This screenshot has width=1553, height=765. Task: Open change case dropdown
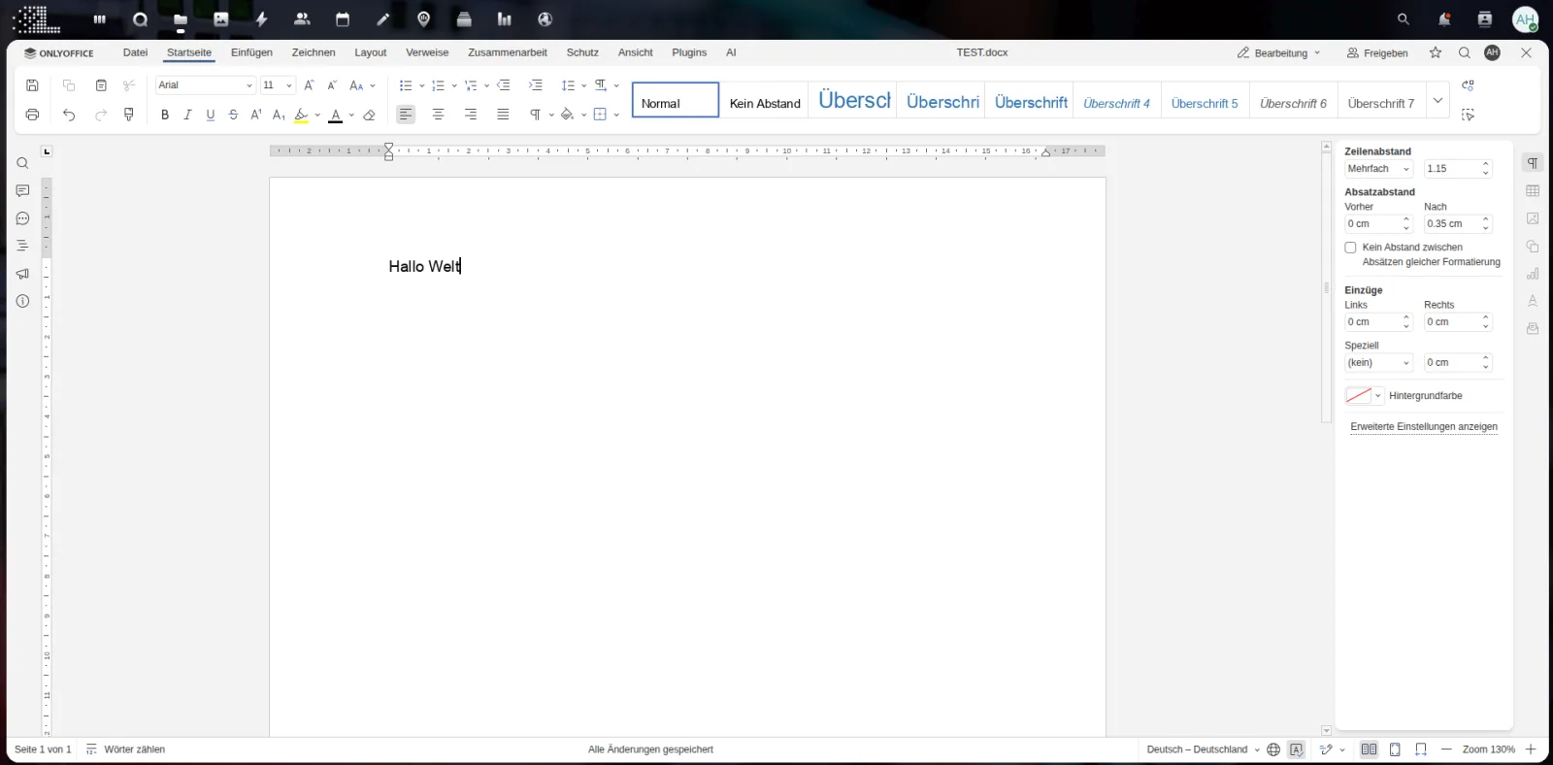coord(362,85)
